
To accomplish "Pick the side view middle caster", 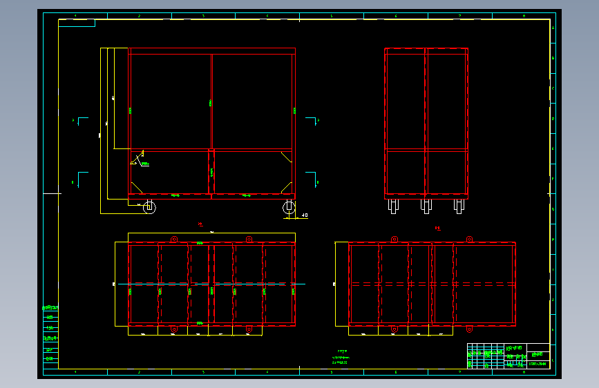I will click(426, 206).
